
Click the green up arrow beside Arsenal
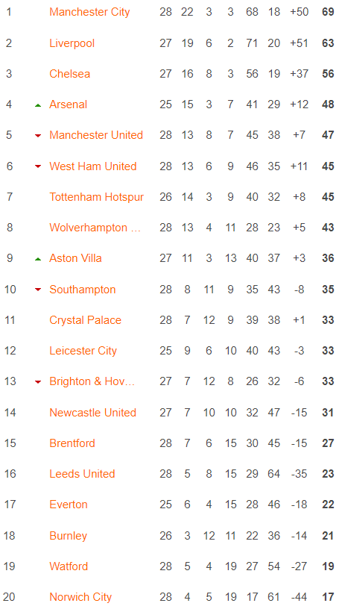coord(38,105)
